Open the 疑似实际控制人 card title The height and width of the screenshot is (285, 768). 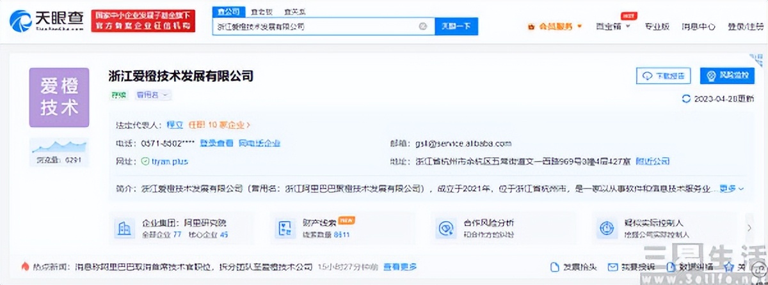(653, 223)
